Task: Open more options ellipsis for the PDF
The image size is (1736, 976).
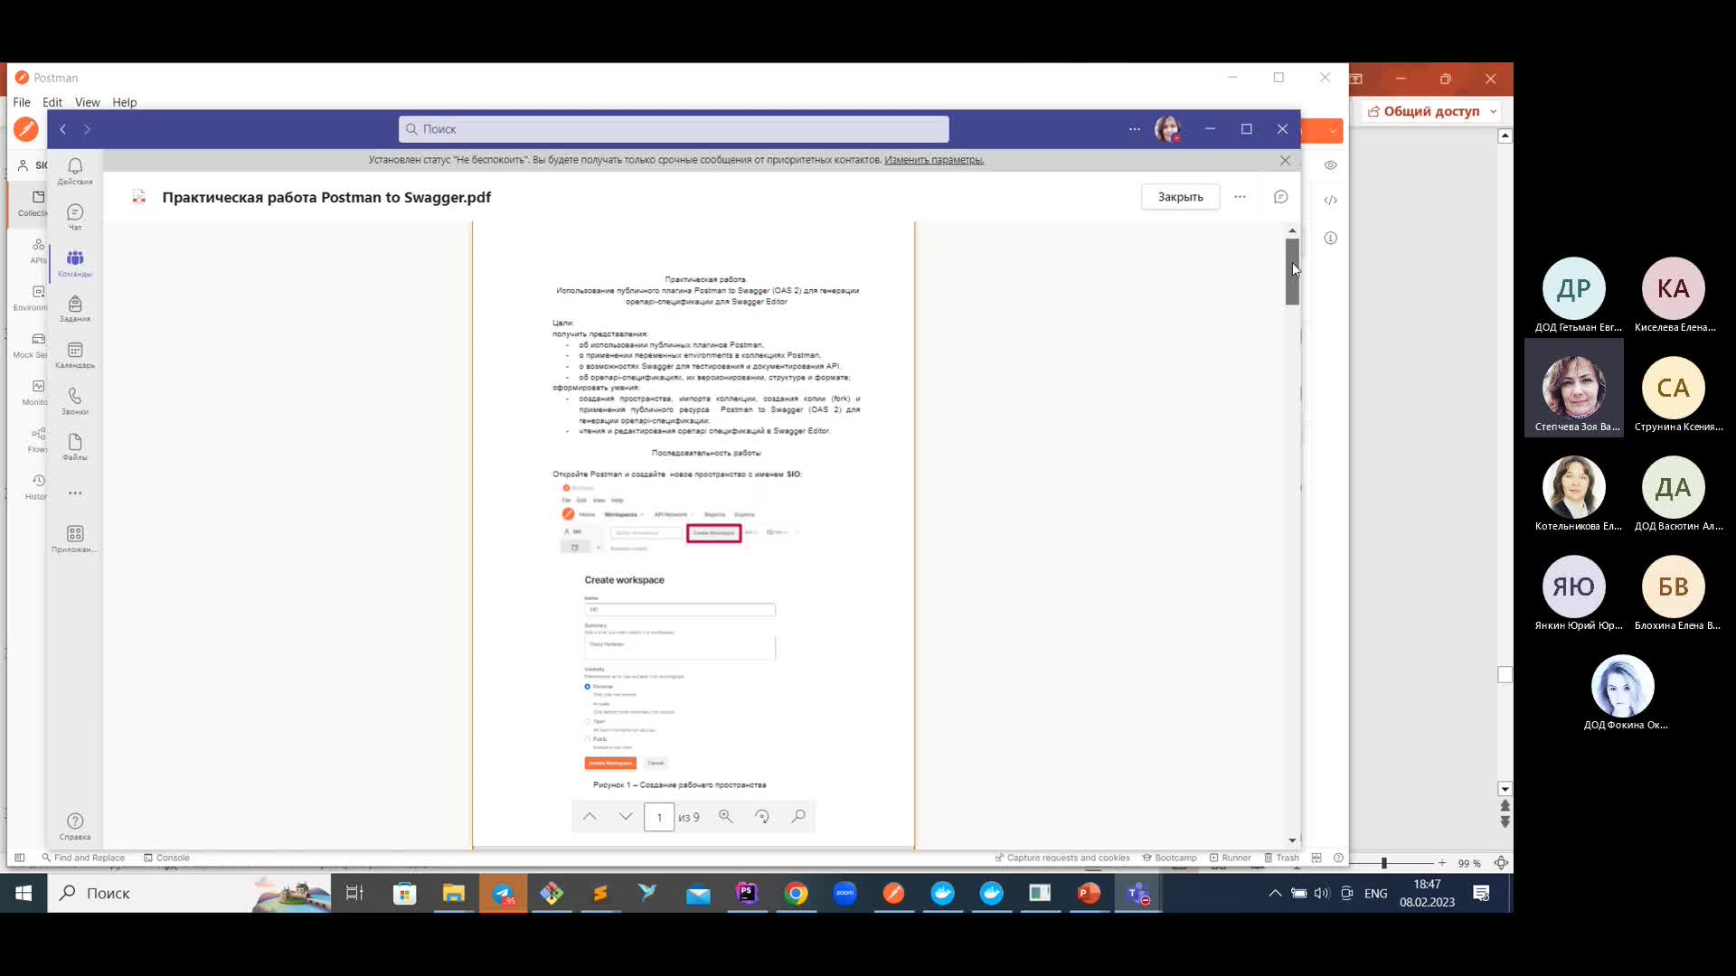Action: click(1240, 197)
